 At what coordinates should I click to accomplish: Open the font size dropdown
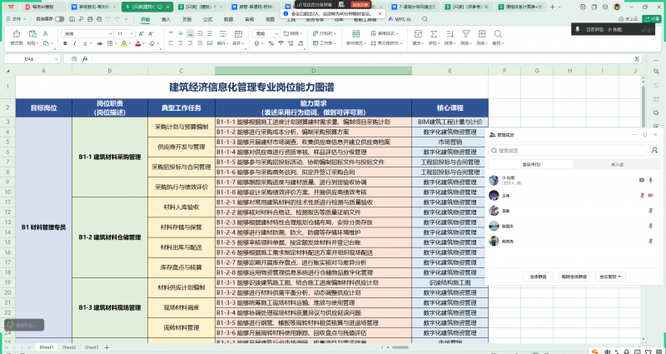pyautogui.click(x=132, y=33)
